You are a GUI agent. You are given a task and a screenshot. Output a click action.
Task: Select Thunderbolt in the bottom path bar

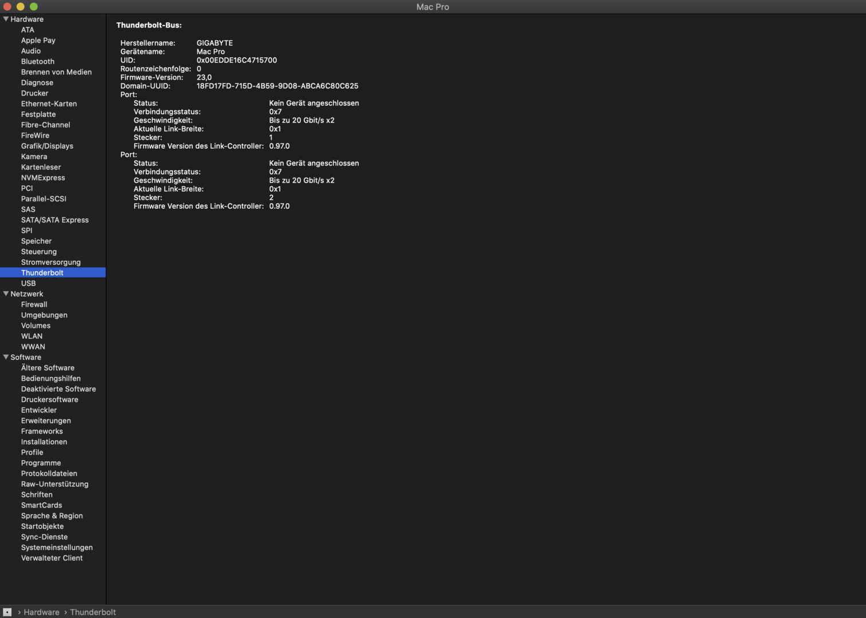point(93,612)
